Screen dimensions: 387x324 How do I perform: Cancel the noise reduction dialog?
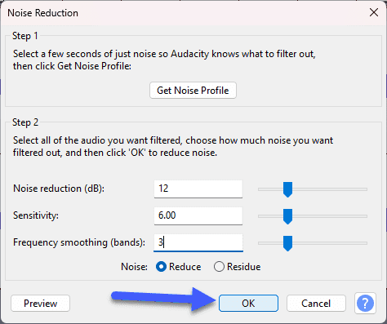pos(316,303)
